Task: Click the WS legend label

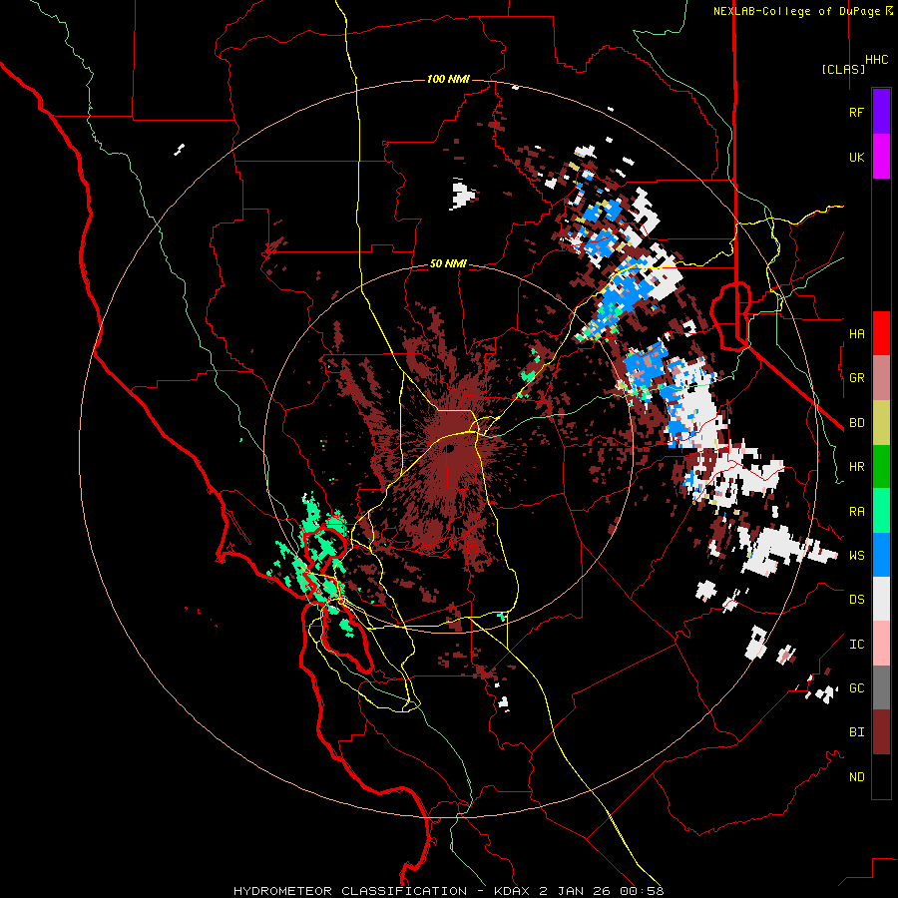Action: tap(856, 556)
